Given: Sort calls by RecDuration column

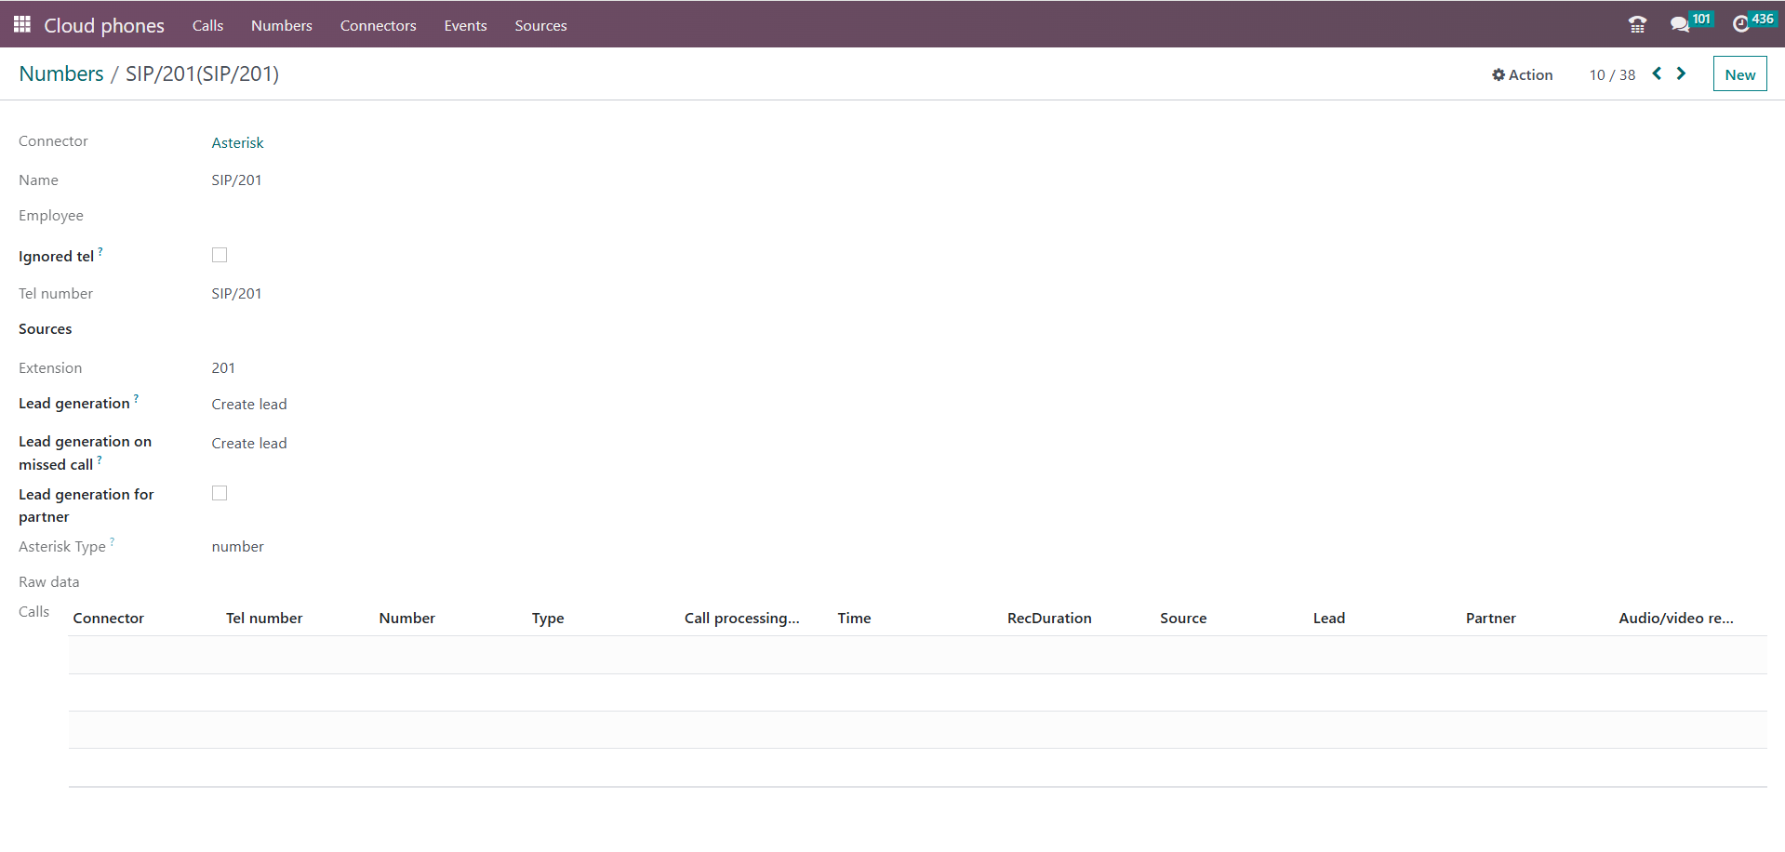Looking at the screenshot, I should pyautogui.click(x=1049, y=618).
